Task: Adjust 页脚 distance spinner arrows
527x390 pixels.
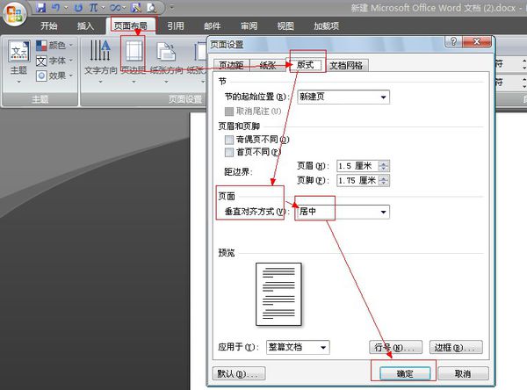Action: pyautogui.click(x=384, y=181)
